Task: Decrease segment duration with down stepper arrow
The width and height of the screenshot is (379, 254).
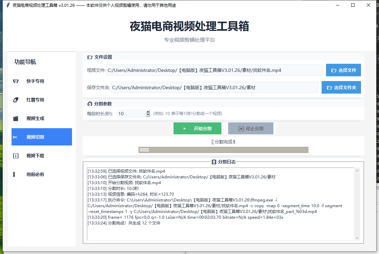Action: (x=147, y=115)
